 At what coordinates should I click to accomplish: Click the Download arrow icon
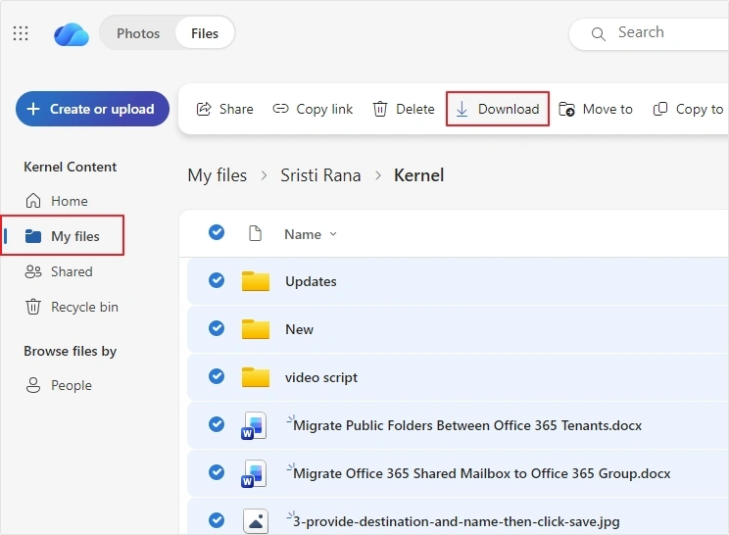point(462,109)
